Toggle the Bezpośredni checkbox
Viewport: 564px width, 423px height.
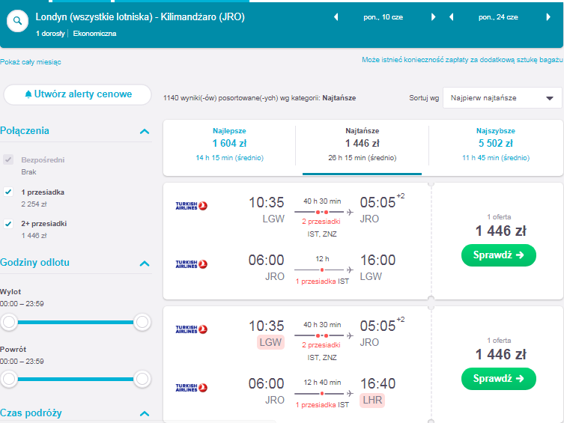tap(8, 159)
